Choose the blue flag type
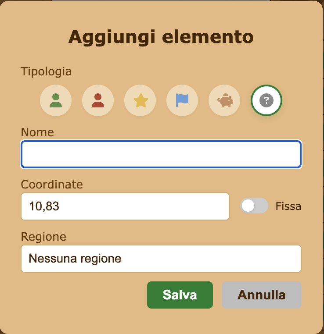The image size is (324, 334). click(x=182, y=100)
